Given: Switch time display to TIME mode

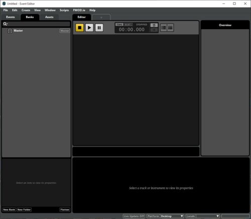Looking at the screenshot, I should 119,25.
